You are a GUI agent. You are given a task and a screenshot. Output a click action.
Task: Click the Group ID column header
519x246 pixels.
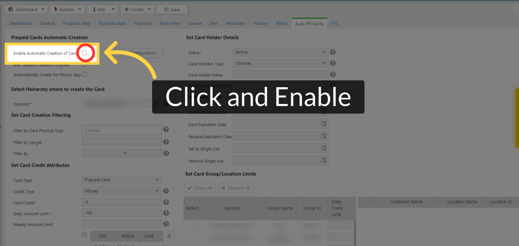pyautogui.click(x=312, y=208)
